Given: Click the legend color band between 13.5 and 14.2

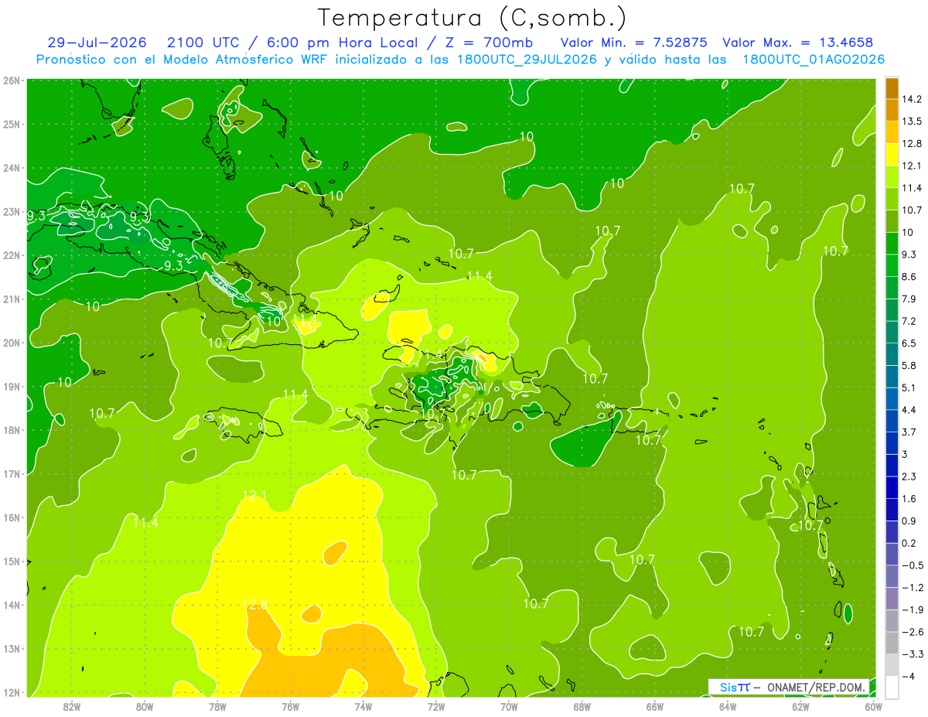Looking at the screenshot, I should [x=892, y=110].
